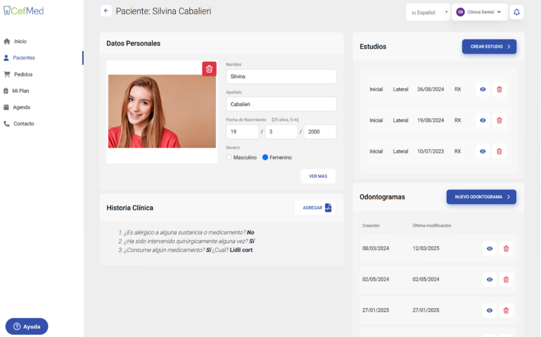Open Contacto section
The image size is (541, 337).
click(24, 123)
